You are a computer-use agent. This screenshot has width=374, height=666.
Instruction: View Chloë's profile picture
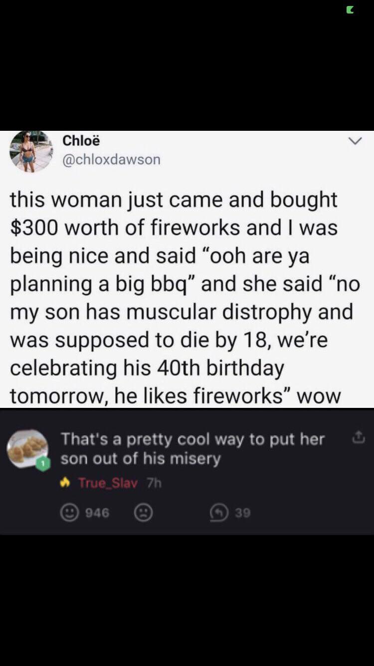coord(31,151)
